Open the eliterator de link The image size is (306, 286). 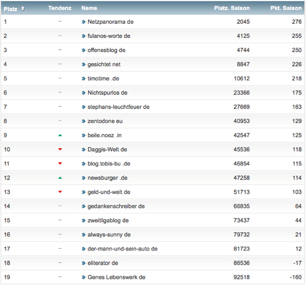click(103, 263)
